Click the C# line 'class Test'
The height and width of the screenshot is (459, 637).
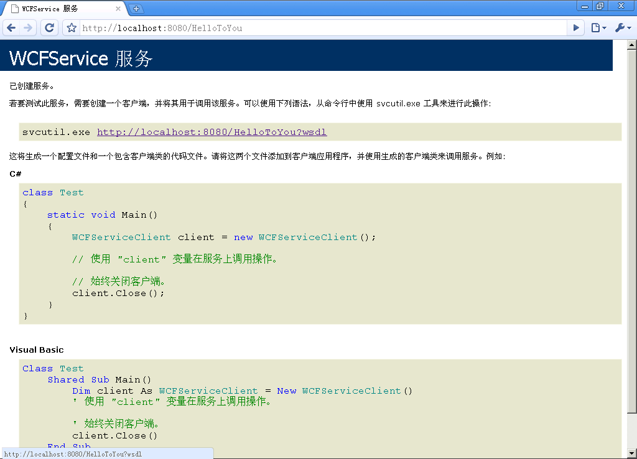point(53,193)
